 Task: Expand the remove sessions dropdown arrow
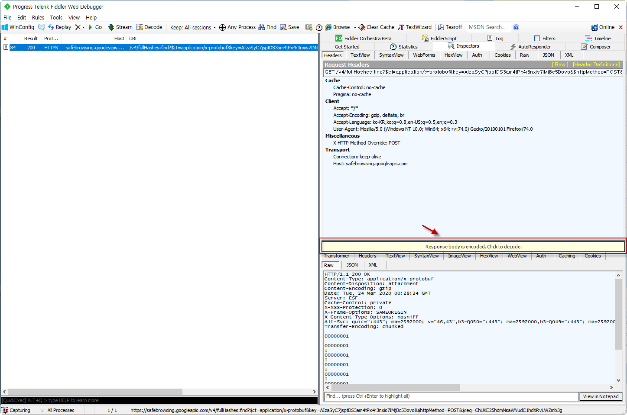tap(84, 27)
